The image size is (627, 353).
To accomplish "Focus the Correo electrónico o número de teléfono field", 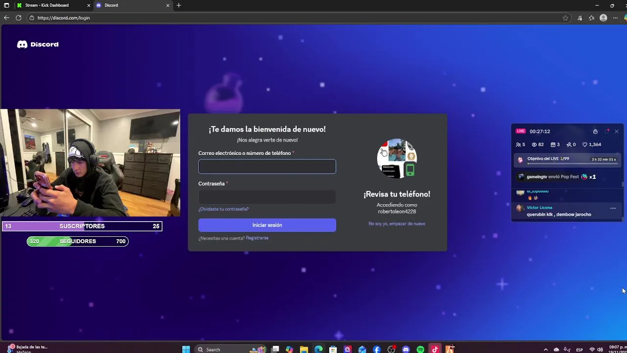I will pyautogui.click(x=267, y=167).
